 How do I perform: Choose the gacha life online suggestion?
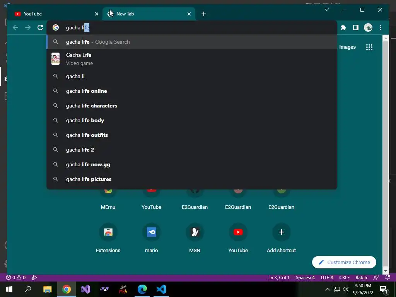tap(192, 91)
